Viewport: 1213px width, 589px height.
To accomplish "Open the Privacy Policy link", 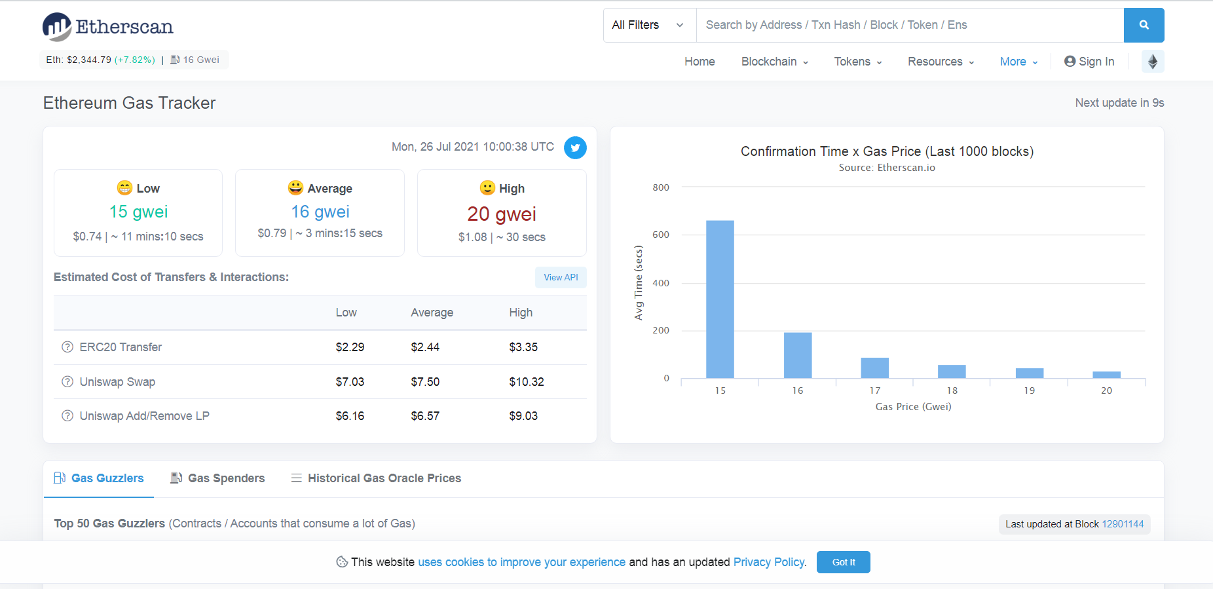I will pyautogui.click(x=769, y=562).
